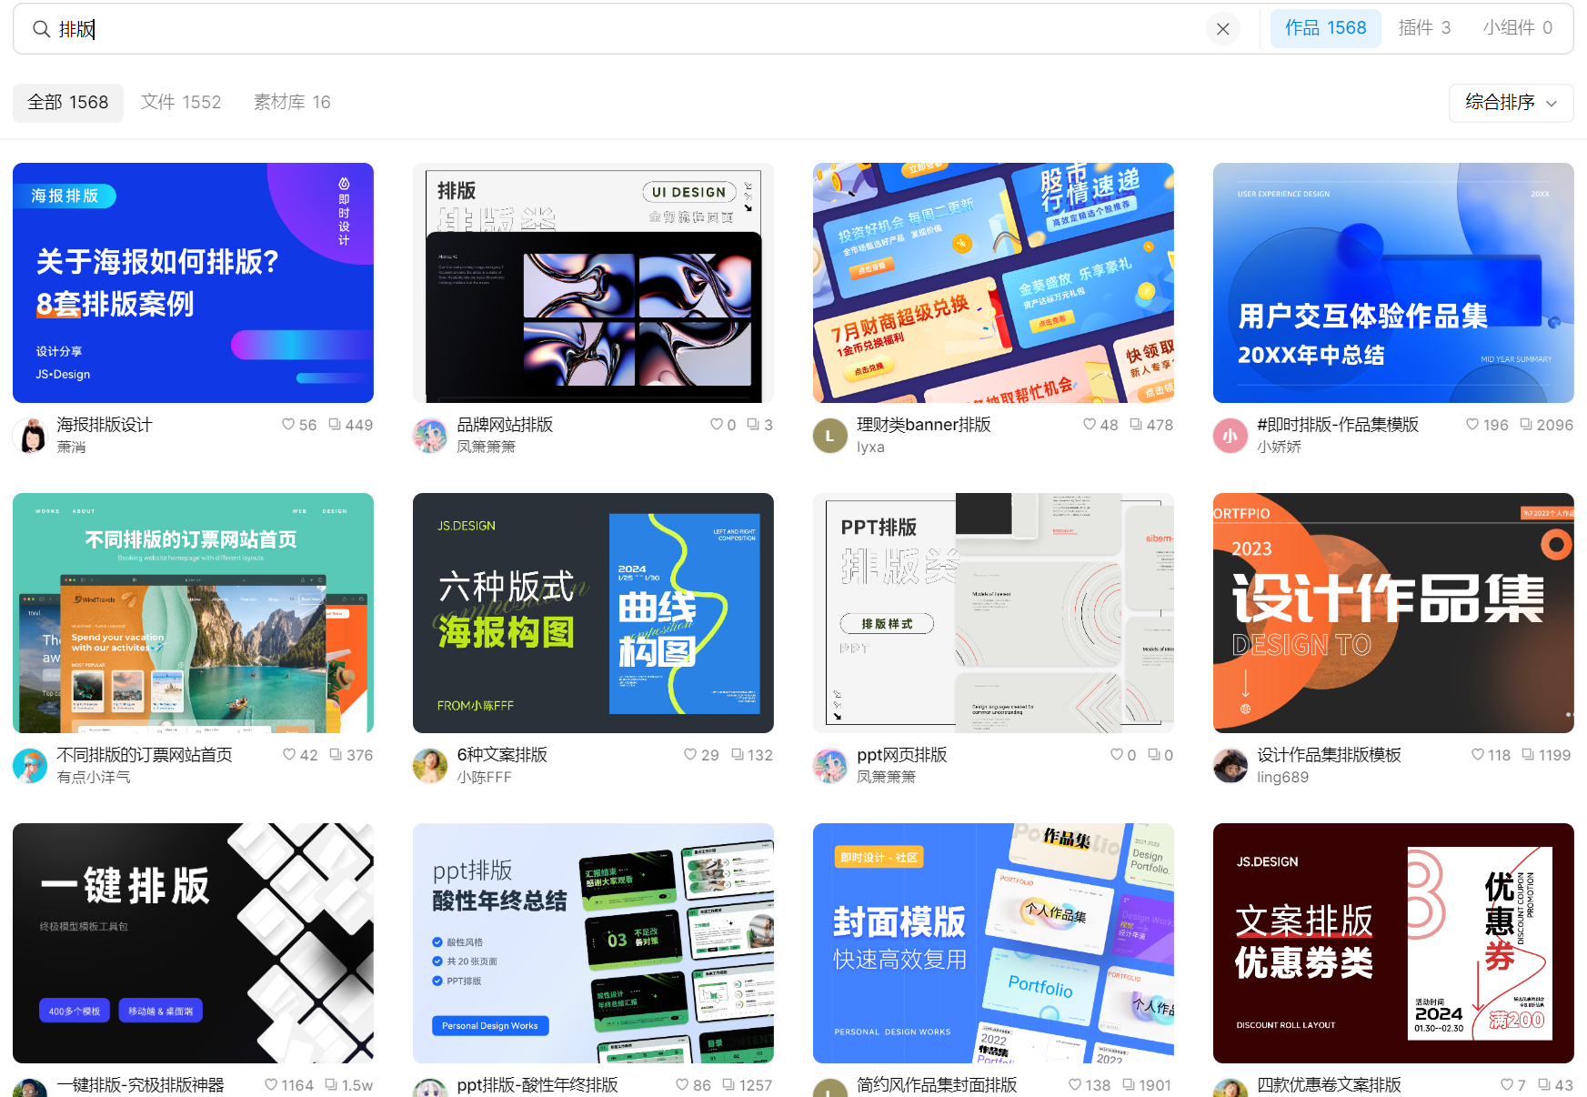Open the 理财类banner排版 title link
The image size is (1587, 1097).
click(x=924, y=425)
